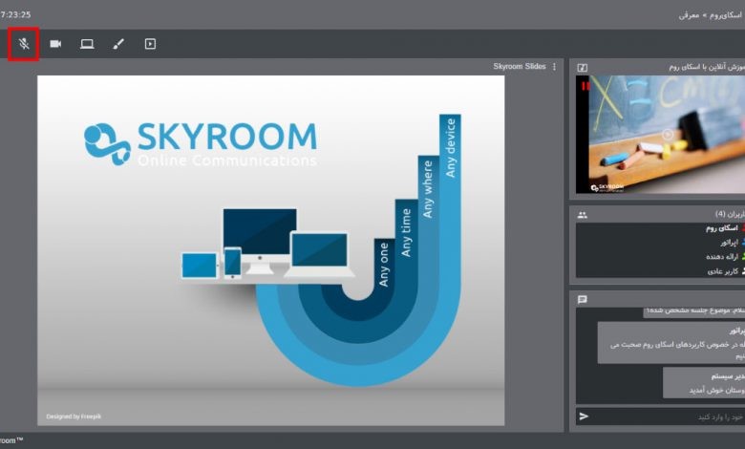
Task: Send chat message with arrow icon
Action: (584, 417)
